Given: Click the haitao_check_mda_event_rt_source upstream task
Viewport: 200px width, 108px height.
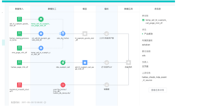Looking at the screenshot, I should (154, 79).
